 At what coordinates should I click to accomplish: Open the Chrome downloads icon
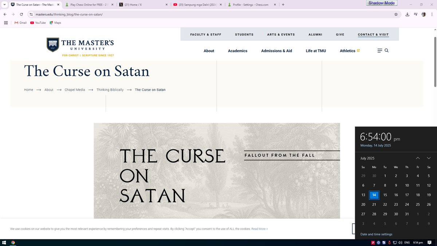click(407, 14)
